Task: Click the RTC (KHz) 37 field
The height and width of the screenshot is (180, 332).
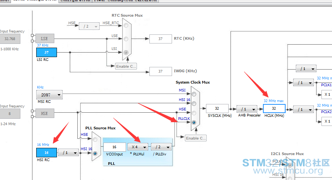Action: (x=160, y=39)
